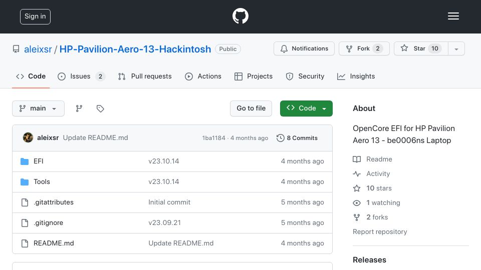Click the 4 months ago timestamp in EFI row
This screenshot has height=270, width=481.
(303, 161)
